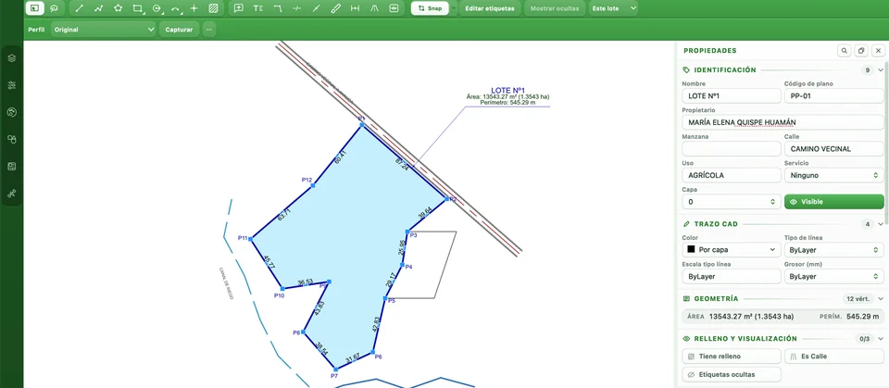Screen dimensions: 889x388
Task: Select the circle drawing tool
Action: 157,8
